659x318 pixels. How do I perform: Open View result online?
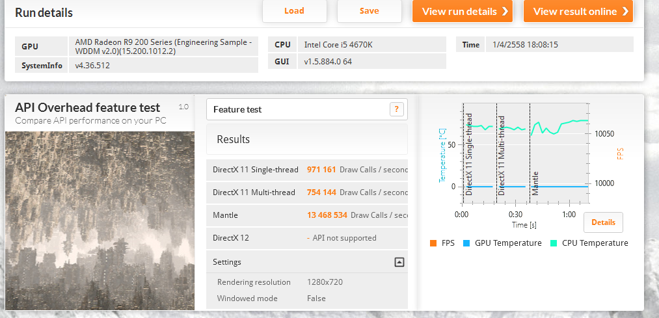(x=578, y=11)
